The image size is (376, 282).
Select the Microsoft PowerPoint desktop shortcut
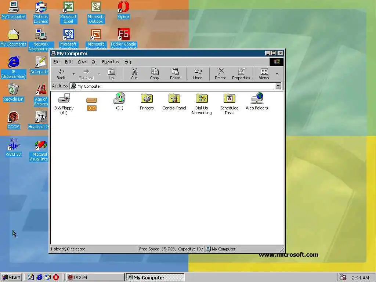click(x=96, y=39)
